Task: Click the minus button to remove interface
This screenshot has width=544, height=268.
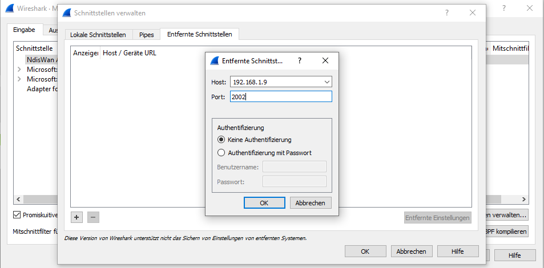Action: click(93, 217)
